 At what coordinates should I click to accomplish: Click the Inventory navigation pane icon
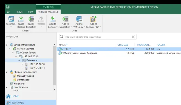click(x=8, y=103)
